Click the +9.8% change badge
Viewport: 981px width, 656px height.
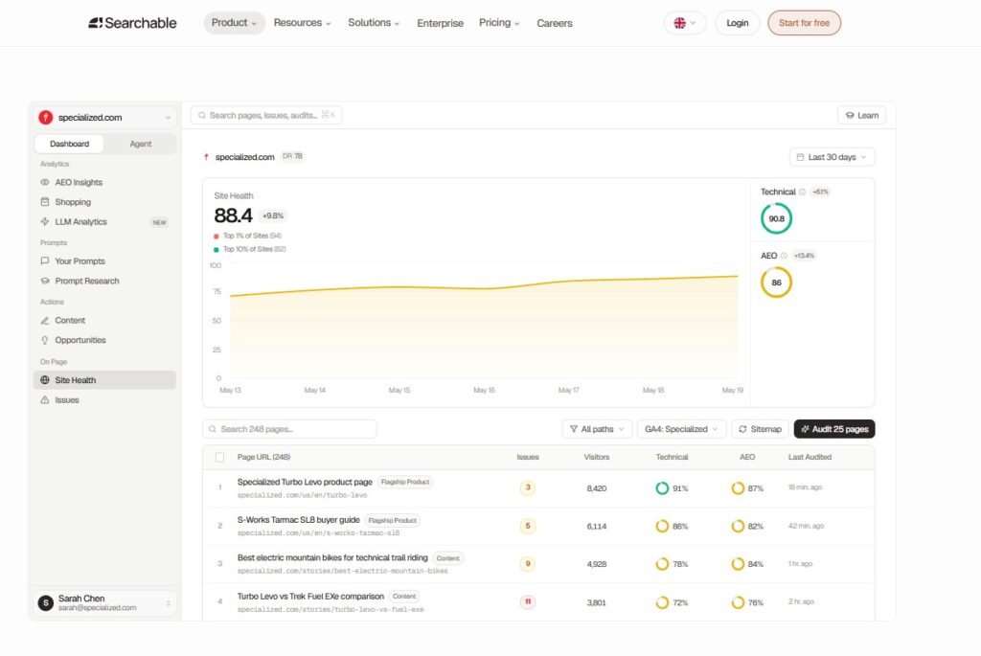273,215
